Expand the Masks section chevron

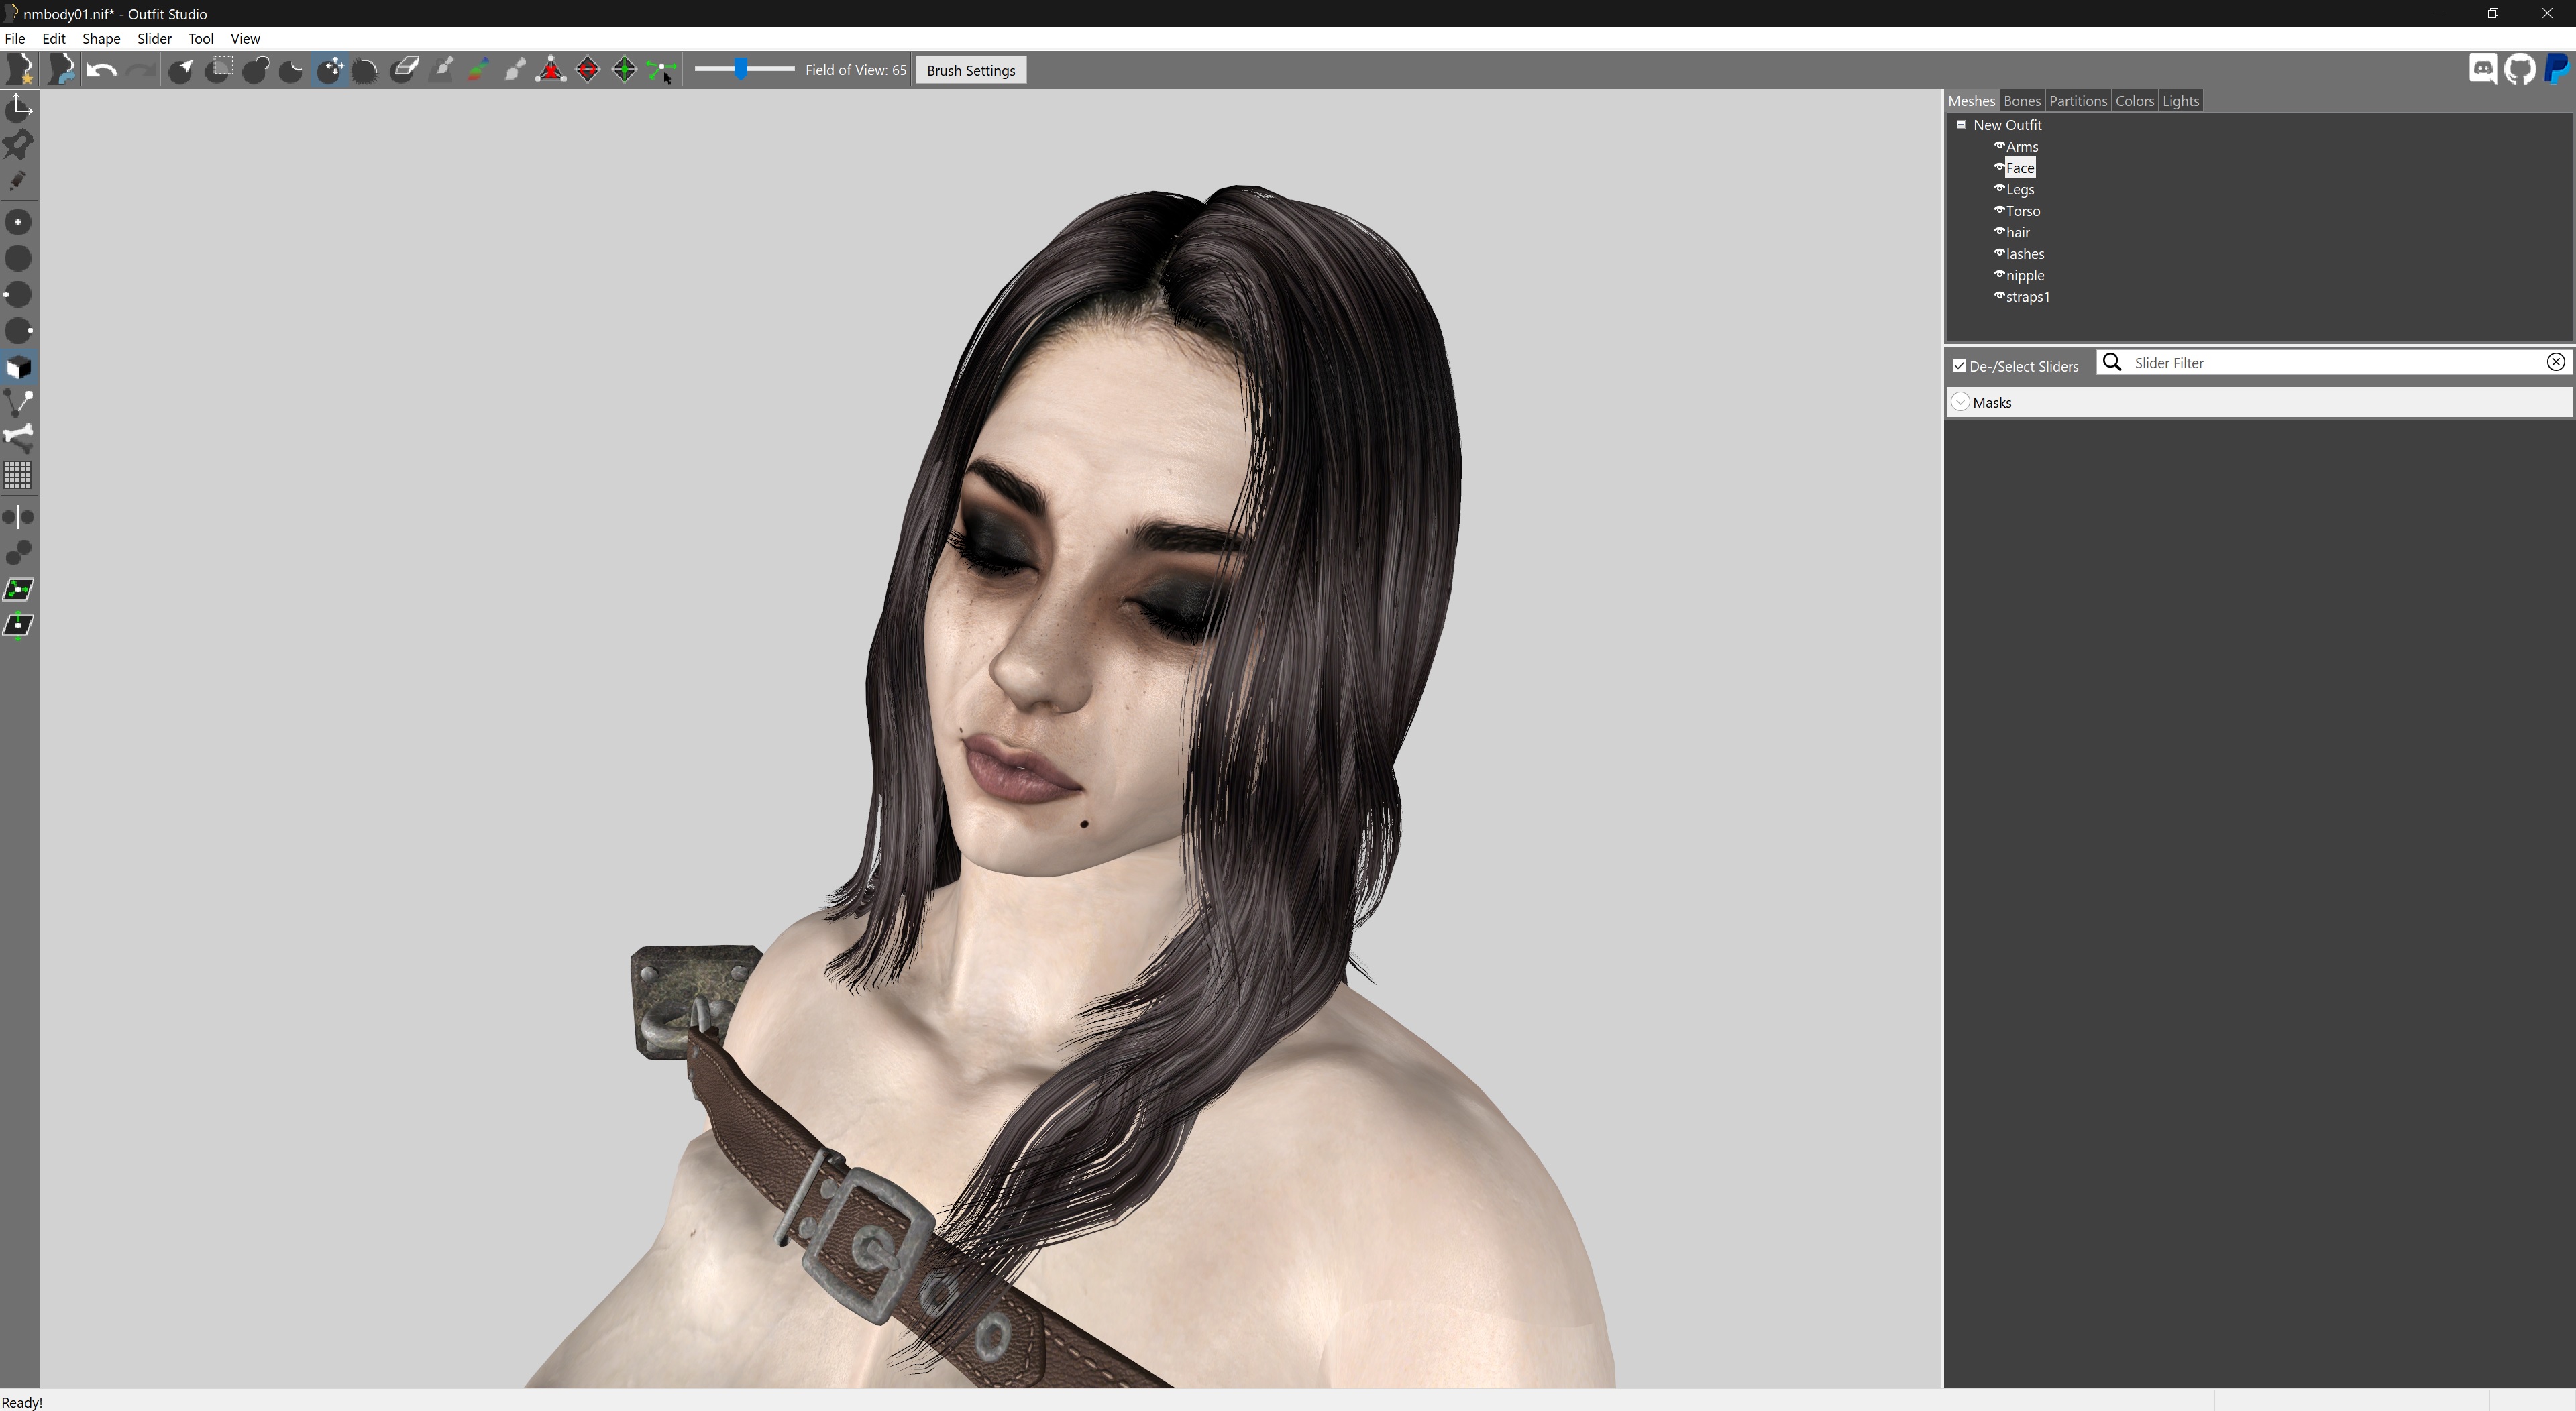pyautogui.click(x=1961, y=402)
